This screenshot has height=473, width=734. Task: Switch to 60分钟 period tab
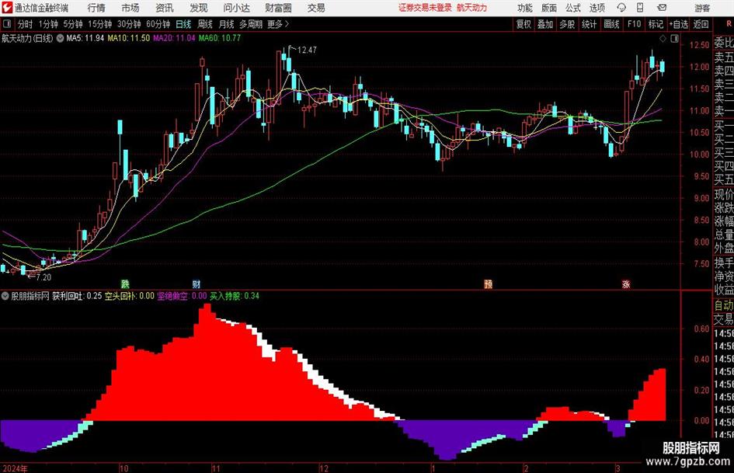click(x=158, y=24)
